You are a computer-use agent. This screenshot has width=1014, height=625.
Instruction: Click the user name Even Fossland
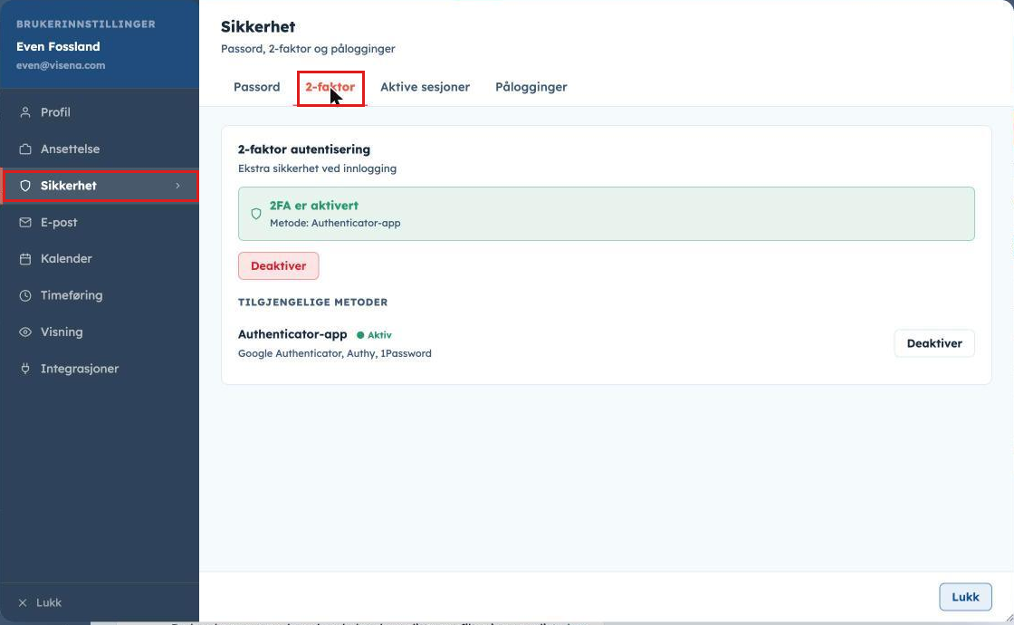click(x=58, y=46)
